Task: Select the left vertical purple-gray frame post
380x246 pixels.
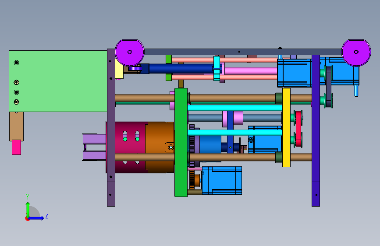Action: [111, 128]
